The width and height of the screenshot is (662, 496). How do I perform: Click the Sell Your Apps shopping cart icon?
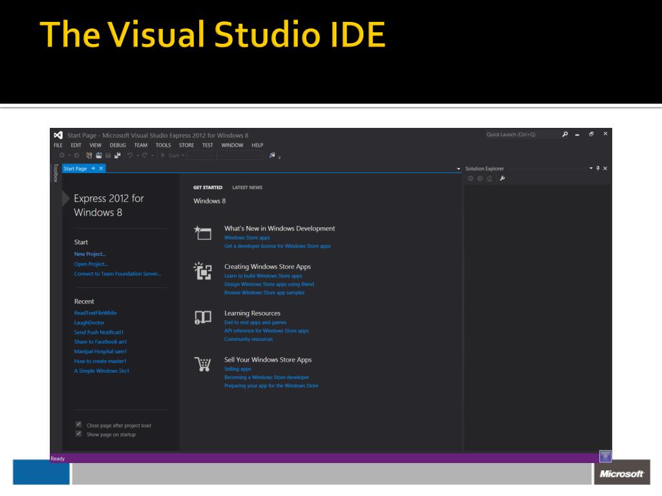pos(202,364)
